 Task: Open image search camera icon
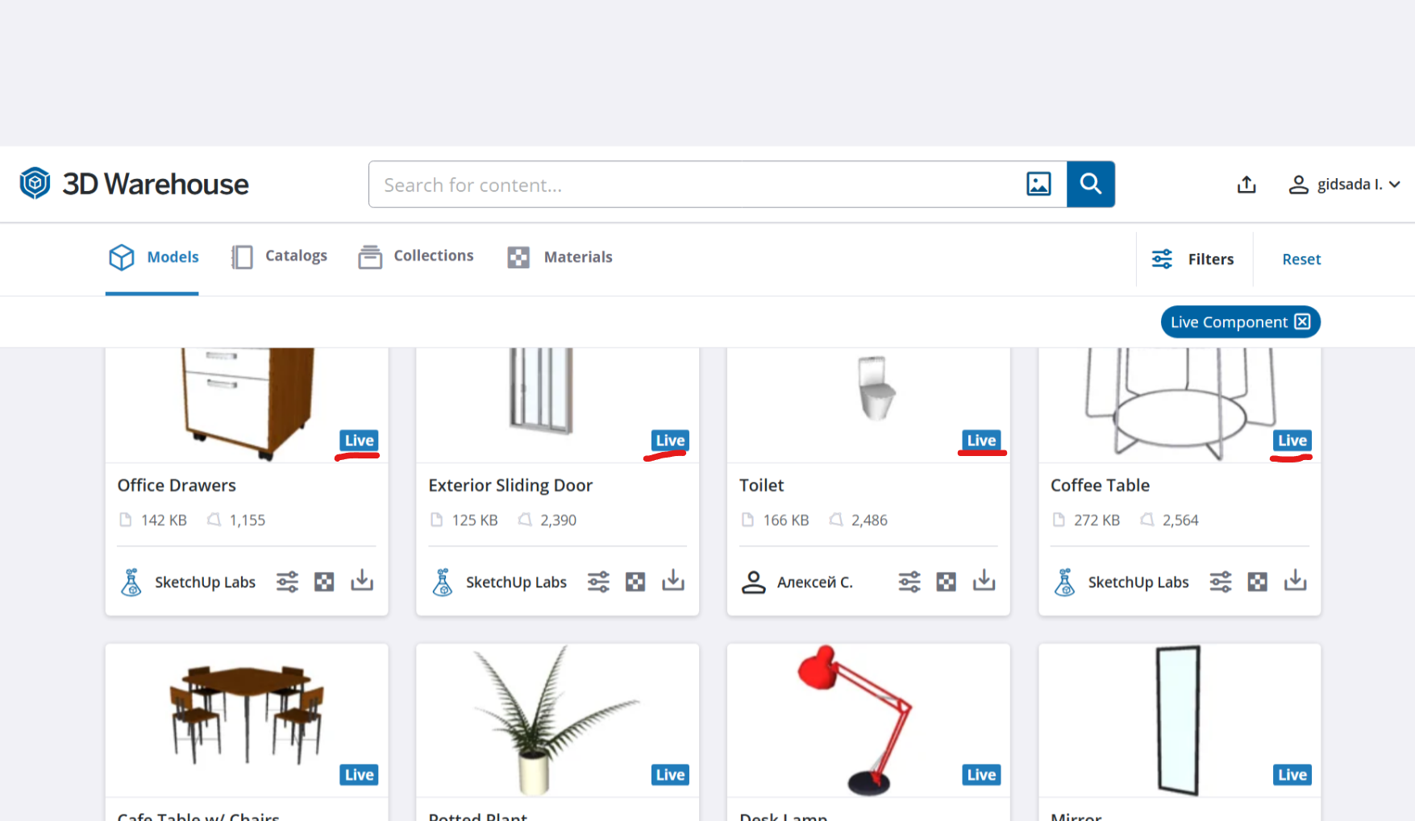click(x=1038, y=185)
